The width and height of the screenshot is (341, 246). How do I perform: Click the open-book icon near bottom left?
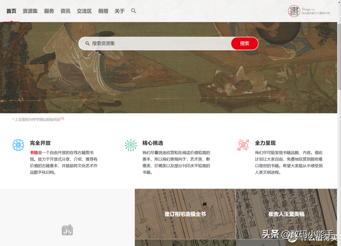(67, 230)
